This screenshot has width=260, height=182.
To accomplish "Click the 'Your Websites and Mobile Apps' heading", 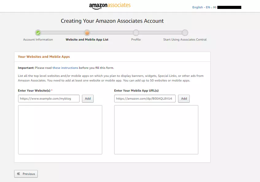I will point(44,57).
